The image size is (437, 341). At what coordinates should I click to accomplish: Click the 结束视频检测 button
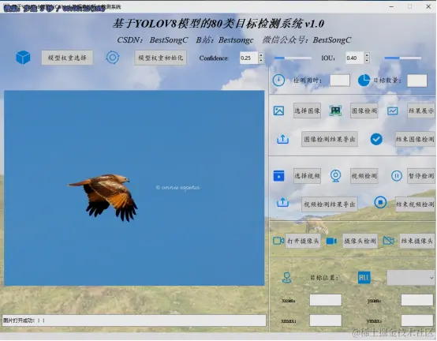[x=415, y=204]
